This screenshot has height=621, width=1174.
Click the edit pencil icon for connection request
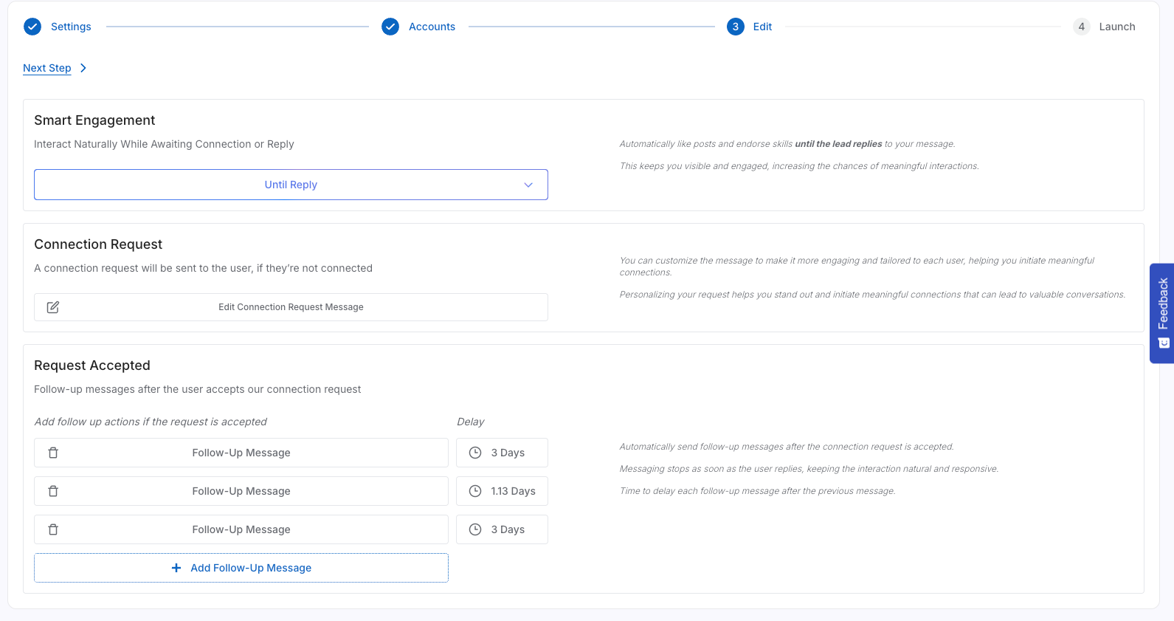click(x=53, y=307)
